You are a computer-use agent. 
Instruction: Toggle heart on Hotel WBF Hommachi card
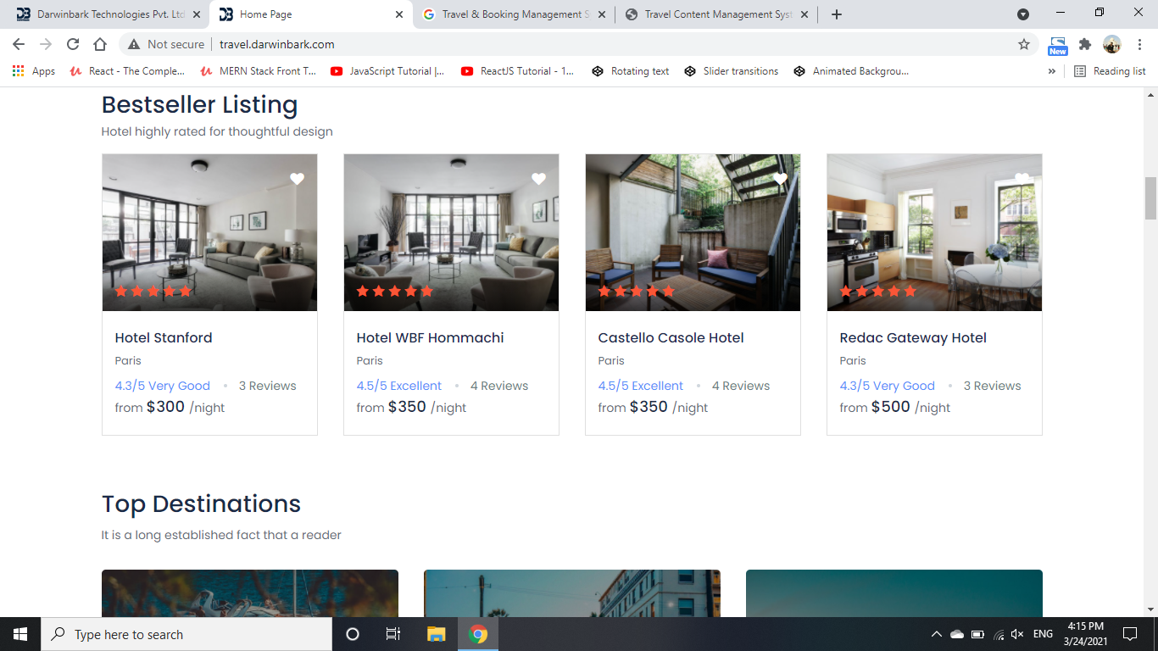click(538, 179)
